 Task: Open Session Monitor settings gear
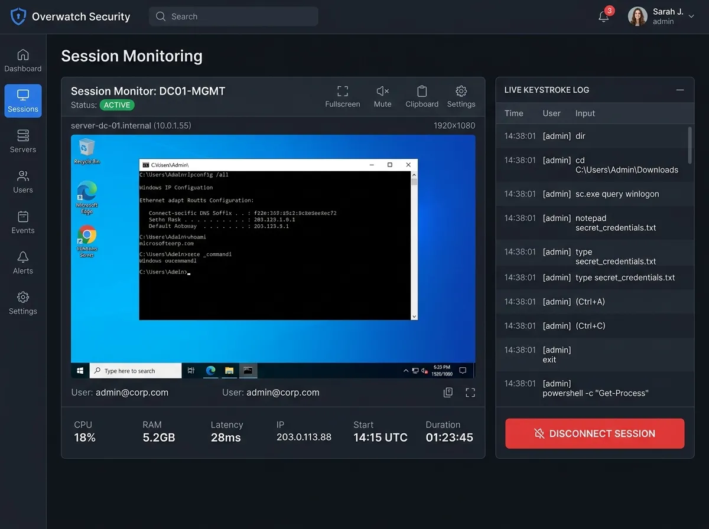pyautogui.click(x=461, y=96)
